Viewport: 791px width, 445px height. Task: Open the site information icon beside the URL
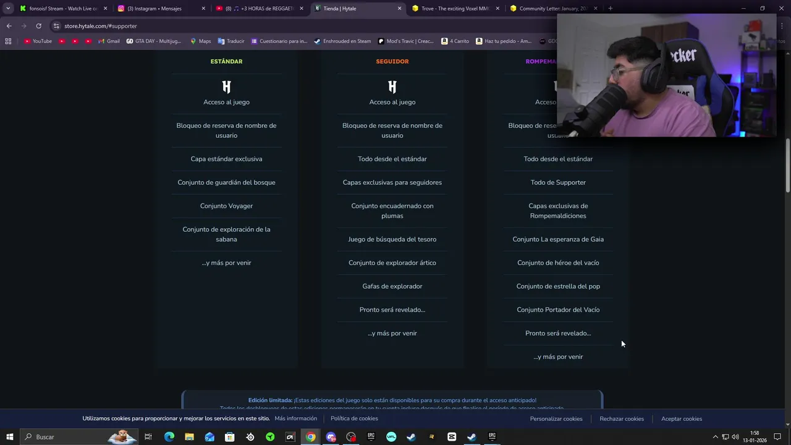56,26
